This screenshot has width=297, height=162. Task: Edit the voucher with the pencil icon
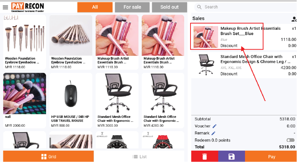point(214,126)
